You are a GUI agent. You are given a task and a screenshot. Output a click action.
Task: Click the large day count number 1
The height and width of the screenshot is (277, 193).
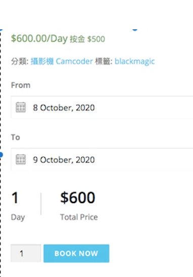[15, 198]
